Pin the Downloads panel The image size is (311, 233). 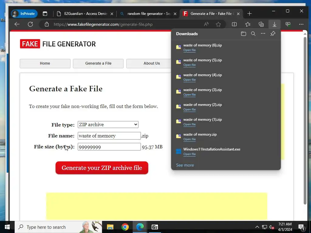(x=273, y=34)
